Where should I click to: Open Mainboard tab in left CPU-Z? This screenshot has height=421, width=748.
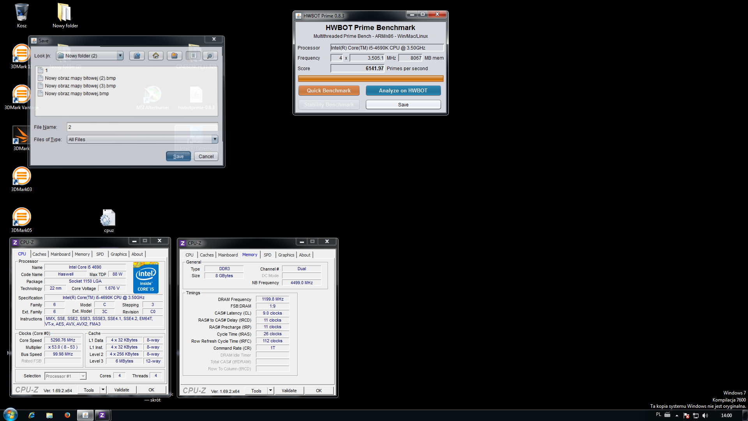(60, 254)
